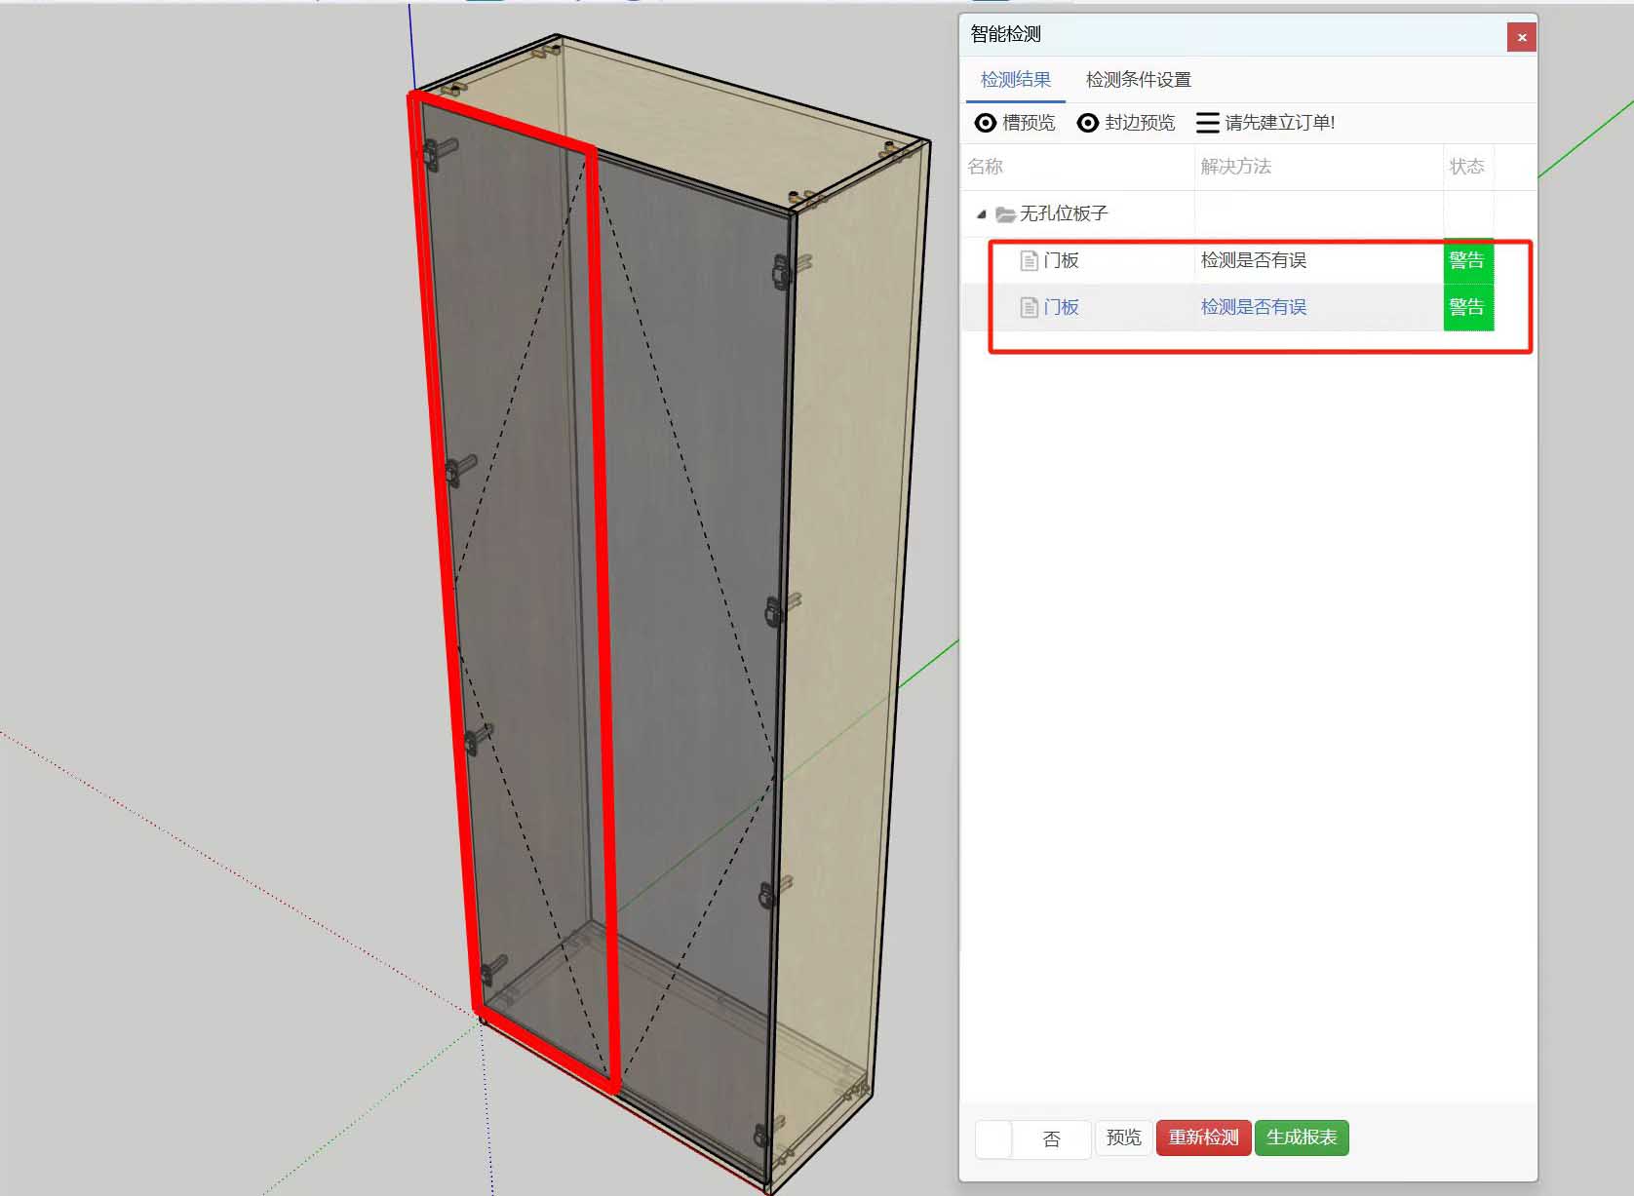Close the 智能检测 dialog
This screenshot has width=1634, height=1196.
pyautogui.click(x=1521, y=38)
